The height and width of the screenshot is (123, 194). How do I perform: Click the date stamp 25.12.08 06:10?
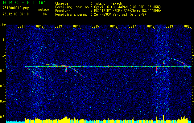coord(16,14)
